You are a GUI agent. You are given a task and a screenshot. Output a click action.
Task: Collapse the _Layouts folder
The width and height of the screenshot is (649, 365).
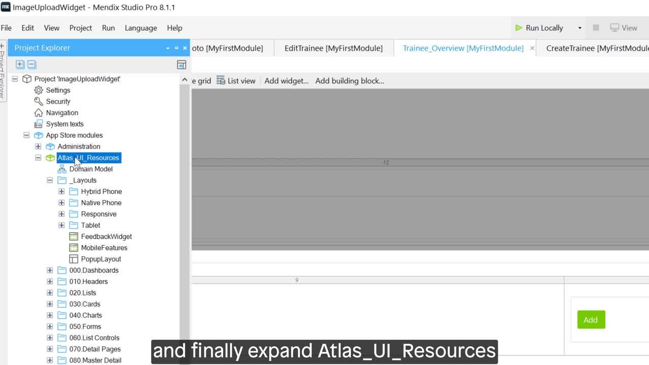point(50,180)
